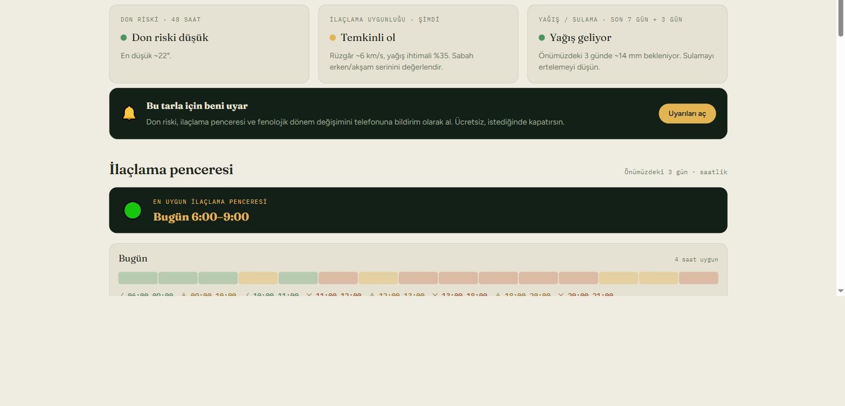
Task: Click the "En düşük ~22°." text
Action: [x=146, y=56]
